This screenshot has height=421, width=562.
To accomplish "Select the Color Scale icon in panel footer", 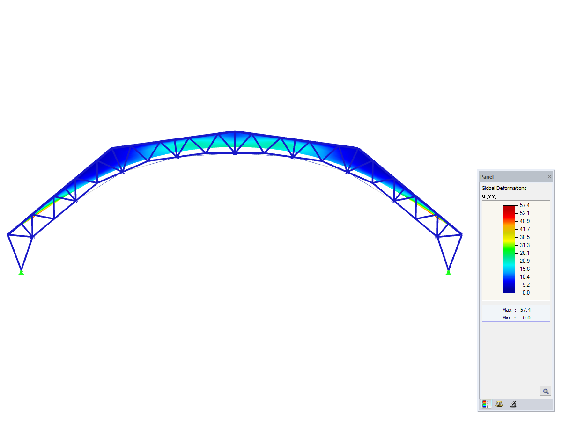I will pyautogui.click(x=486, y=404).
